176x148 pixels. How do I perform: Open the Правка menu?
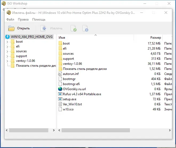(x=23, y=19)
